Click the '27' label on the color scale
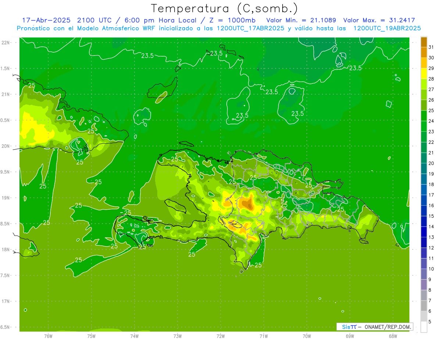Image resolution: width=441 pixels, height=341 pixels. (431, 89)
